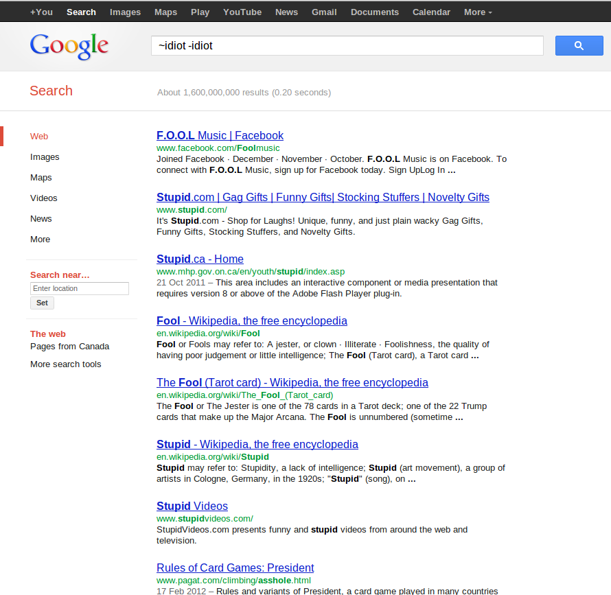Click en.wikipedia.org/wiki/Fool URL
611x595 pixels.
208,334
